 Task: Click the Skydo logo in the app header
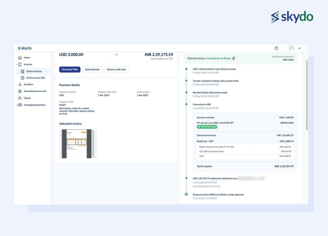25,48
